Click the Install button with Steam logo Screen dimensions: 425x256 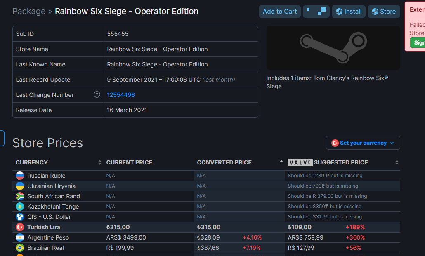point(348,12)
